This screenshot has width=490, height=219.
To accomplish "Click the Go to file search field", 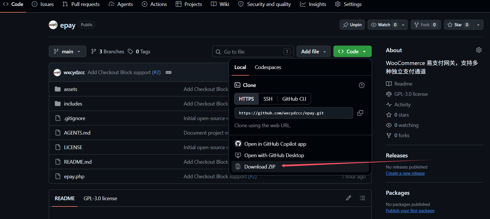I will (x=253, y=52).
